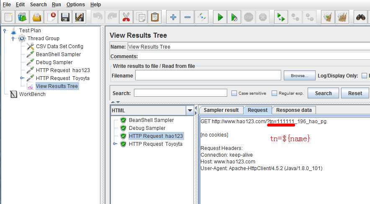
Task: Save the test plan with floppy icon
Action: pyautogui.click(x=65, y=17)
